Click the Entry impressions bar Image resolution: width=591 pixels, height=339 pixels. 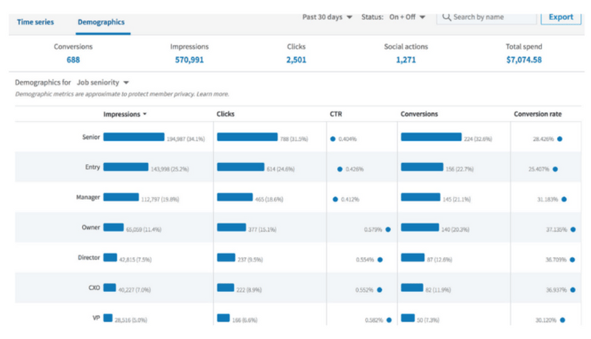126,167
